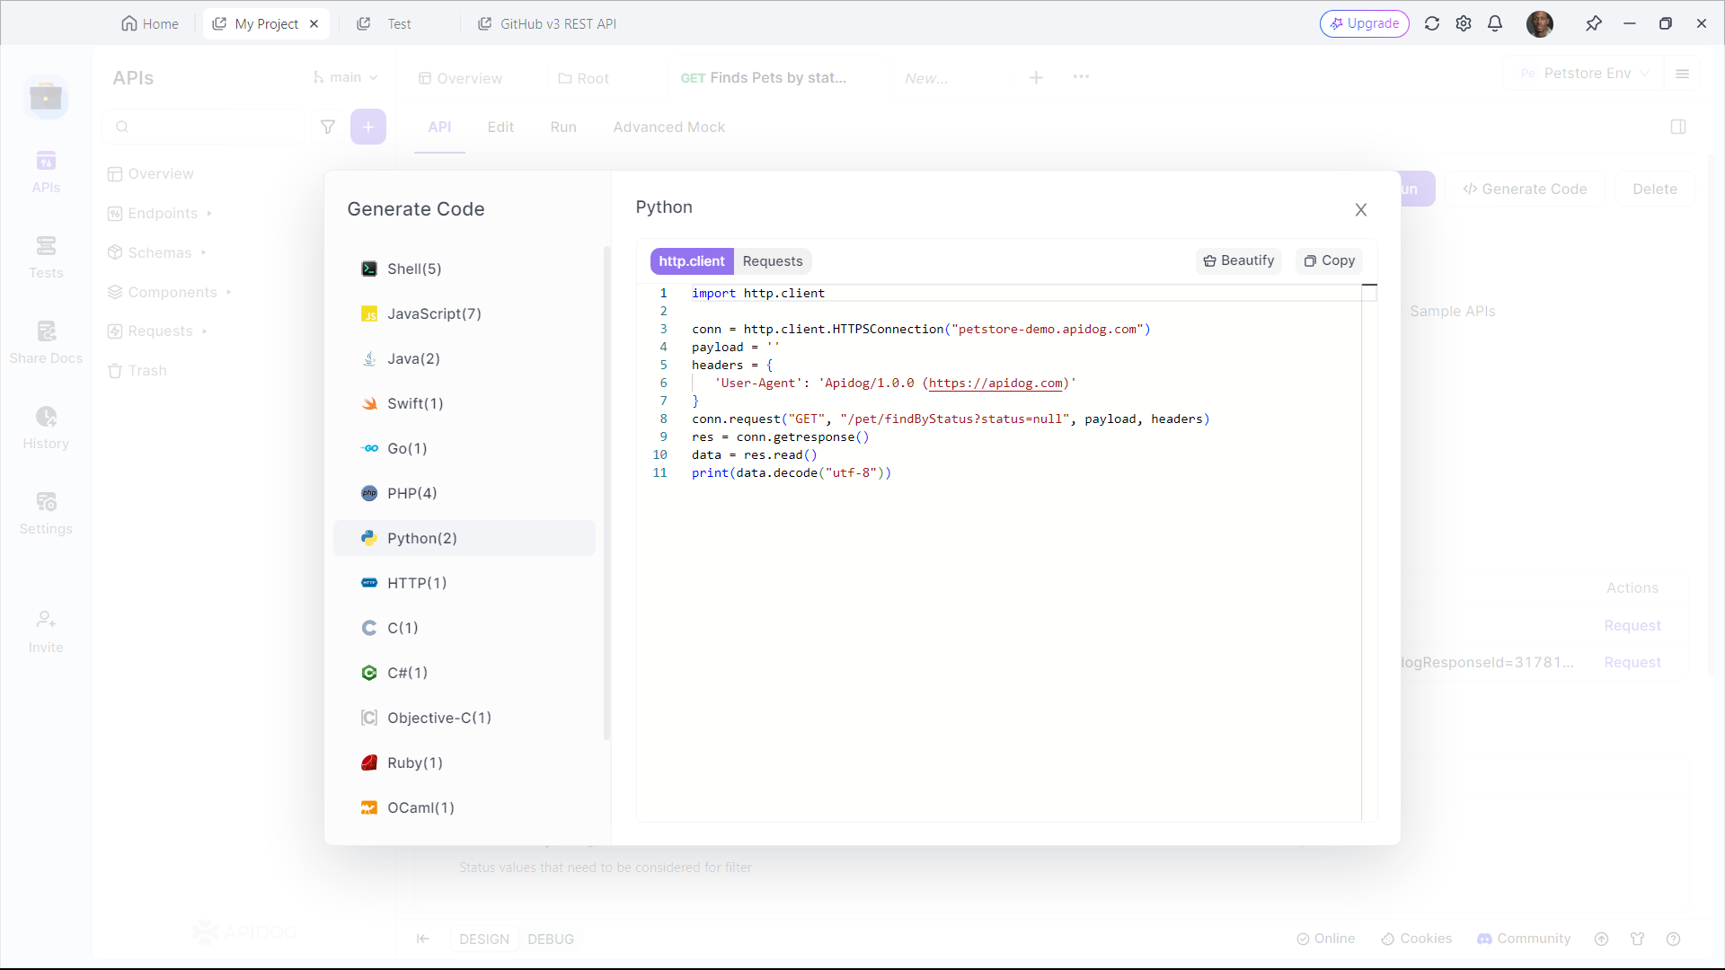Switch to the http.client variant tab
Viewport: 1725px width, 970px height.
point(692,261)
